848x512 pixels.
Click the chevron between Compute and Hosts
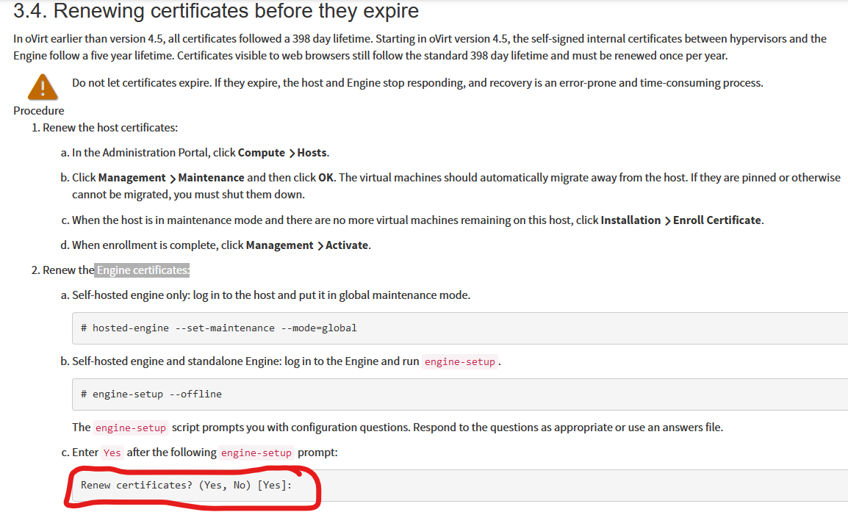(x=291, y=153)
